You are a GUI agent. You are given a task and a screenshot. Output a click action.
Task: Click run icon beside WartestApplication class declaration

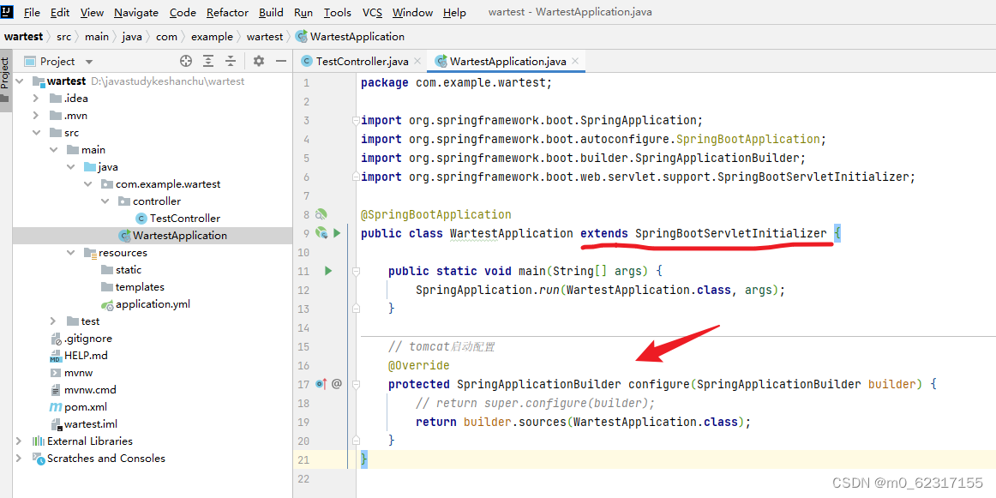[335, 232]
